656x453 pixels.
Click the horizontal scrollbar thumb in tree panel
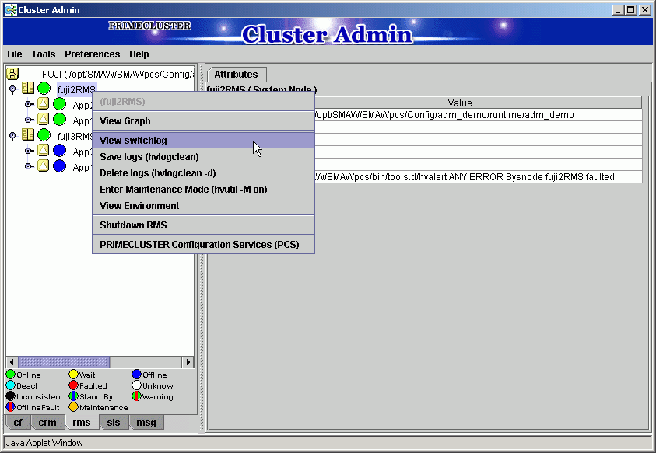click(x=64, y=362)
